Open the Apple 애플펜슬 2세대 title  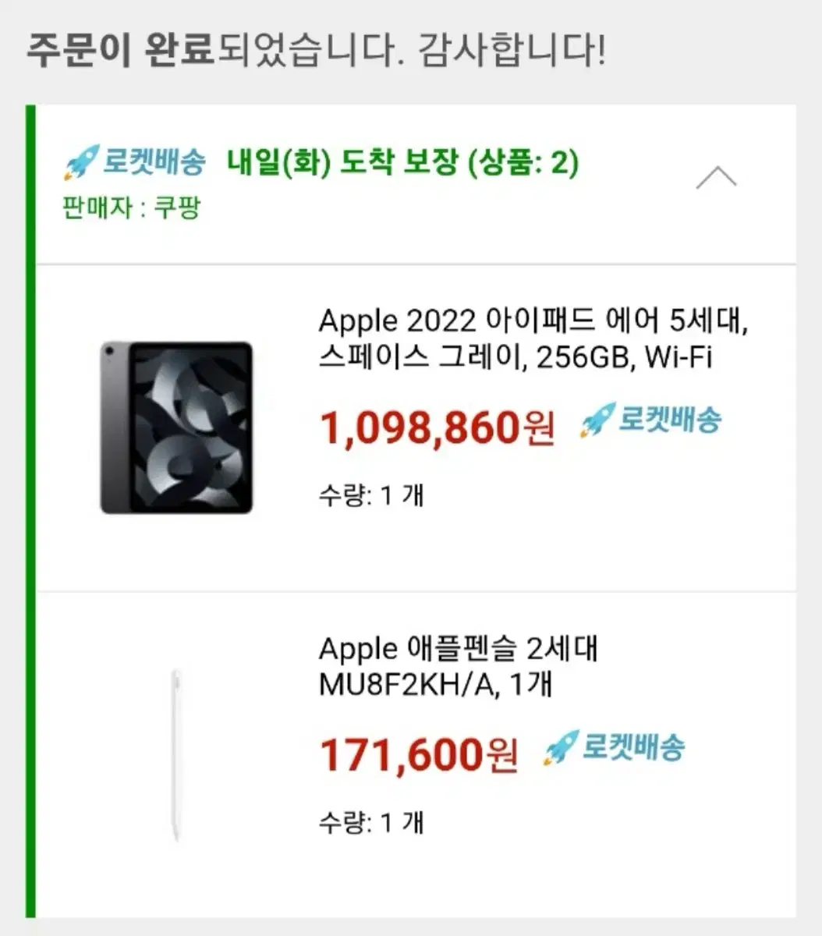pos(459,648)
